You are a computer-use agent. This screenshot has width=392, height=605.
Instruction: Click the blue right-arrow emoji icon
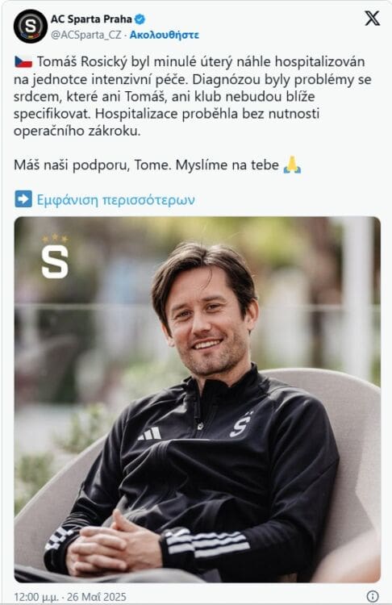(x=23, y=199)
